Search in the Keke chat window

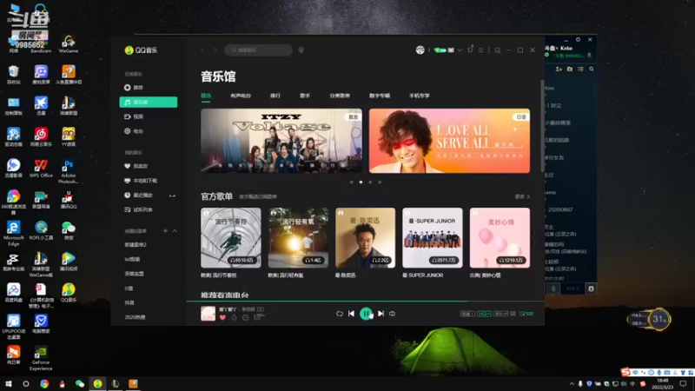[x=592, y=70]
